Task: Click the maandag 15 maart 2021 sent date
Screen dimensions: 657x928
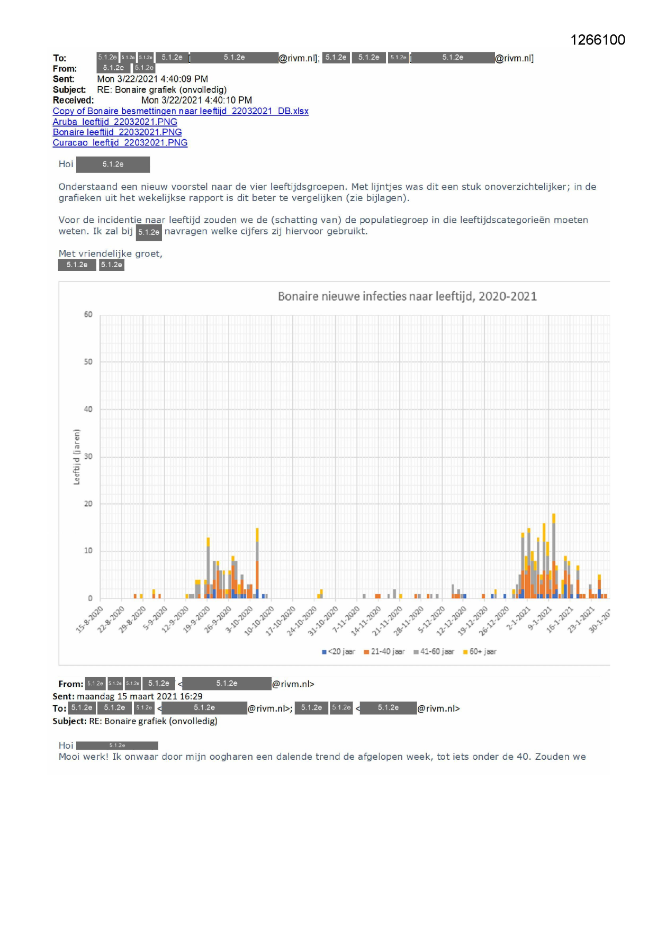Action: pos(139,696)
